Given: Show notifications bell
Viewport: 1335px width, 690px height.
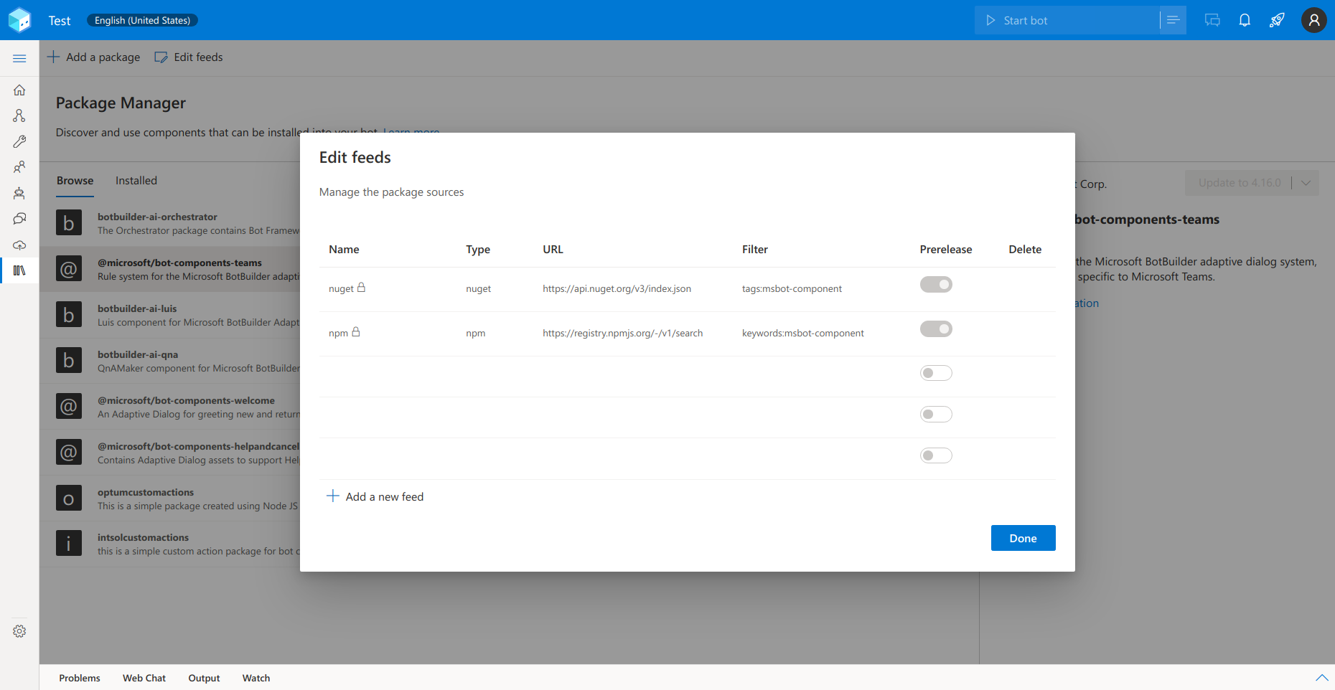Looking at the screenshot, I should (1245, 20).
